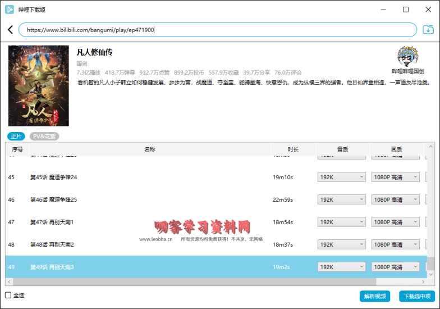Open audio quality dropdown for episode 47
Image resolution: width=440 pixels, height=309 pixels.
coord(341,222)
